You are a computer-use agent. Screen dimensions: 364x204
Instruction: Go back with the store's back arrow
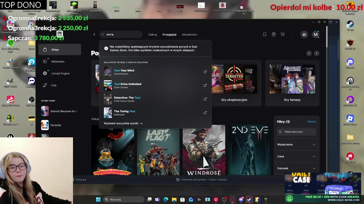coord(94,35)
